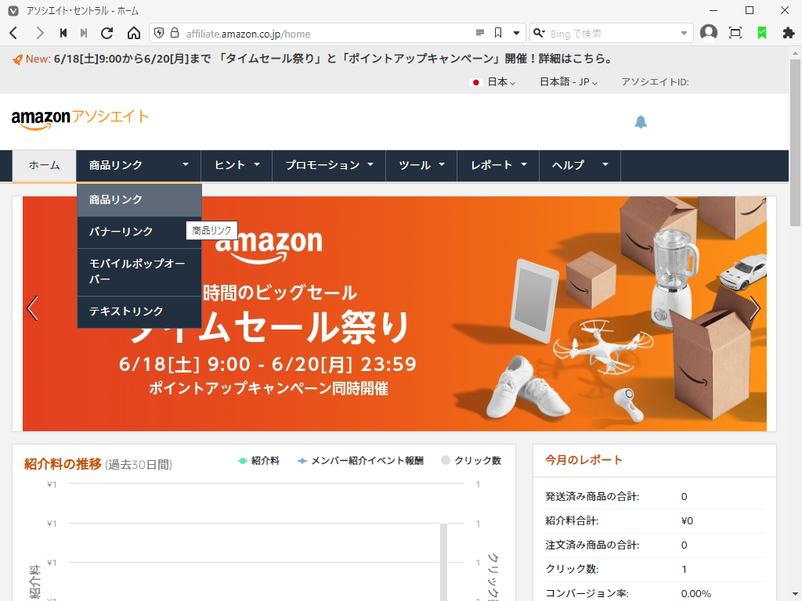Choose 商品リンク in the dropdown list

[139, 200]
